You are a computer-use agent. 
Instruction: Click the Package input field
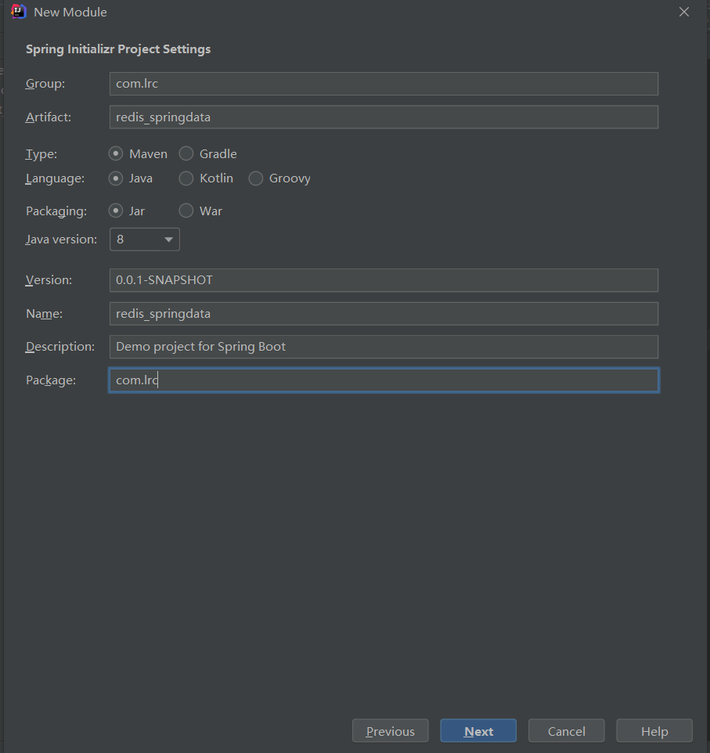[384, 380]
